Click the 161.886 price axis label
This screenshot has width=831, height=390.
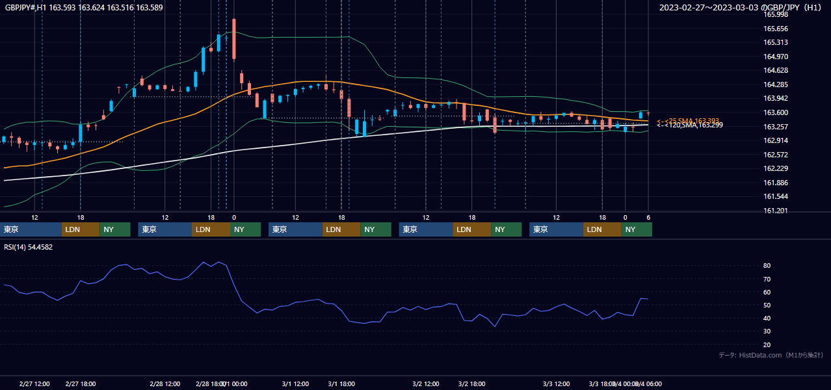click(x=776, y=183)
